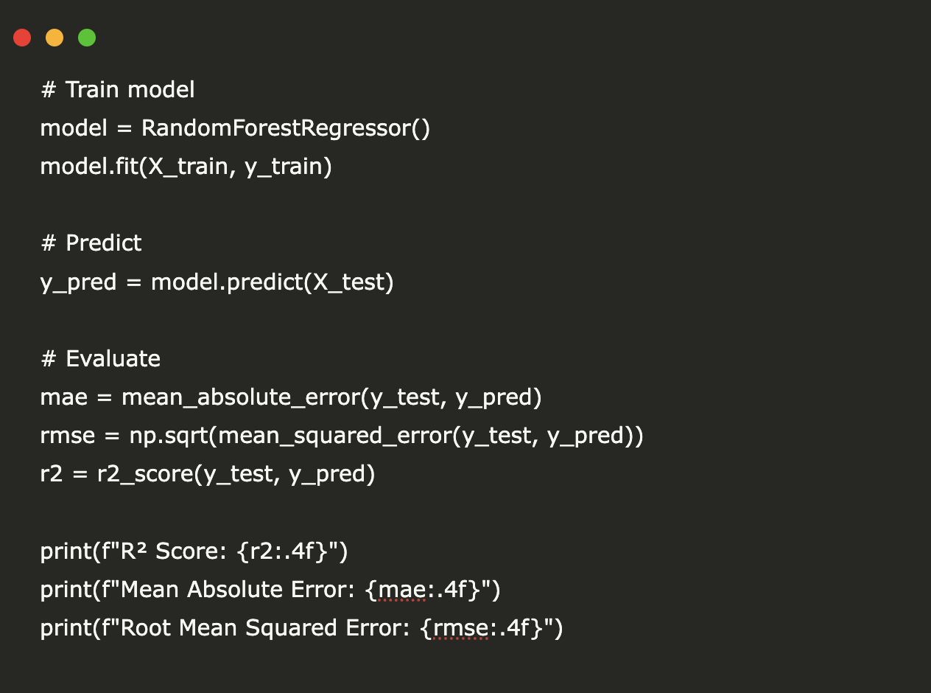Click the '# Predict' comment

91,243
